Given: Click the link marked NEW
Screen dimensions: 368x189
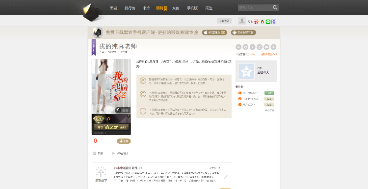Looking at the screenshot, I should (245, 54).
